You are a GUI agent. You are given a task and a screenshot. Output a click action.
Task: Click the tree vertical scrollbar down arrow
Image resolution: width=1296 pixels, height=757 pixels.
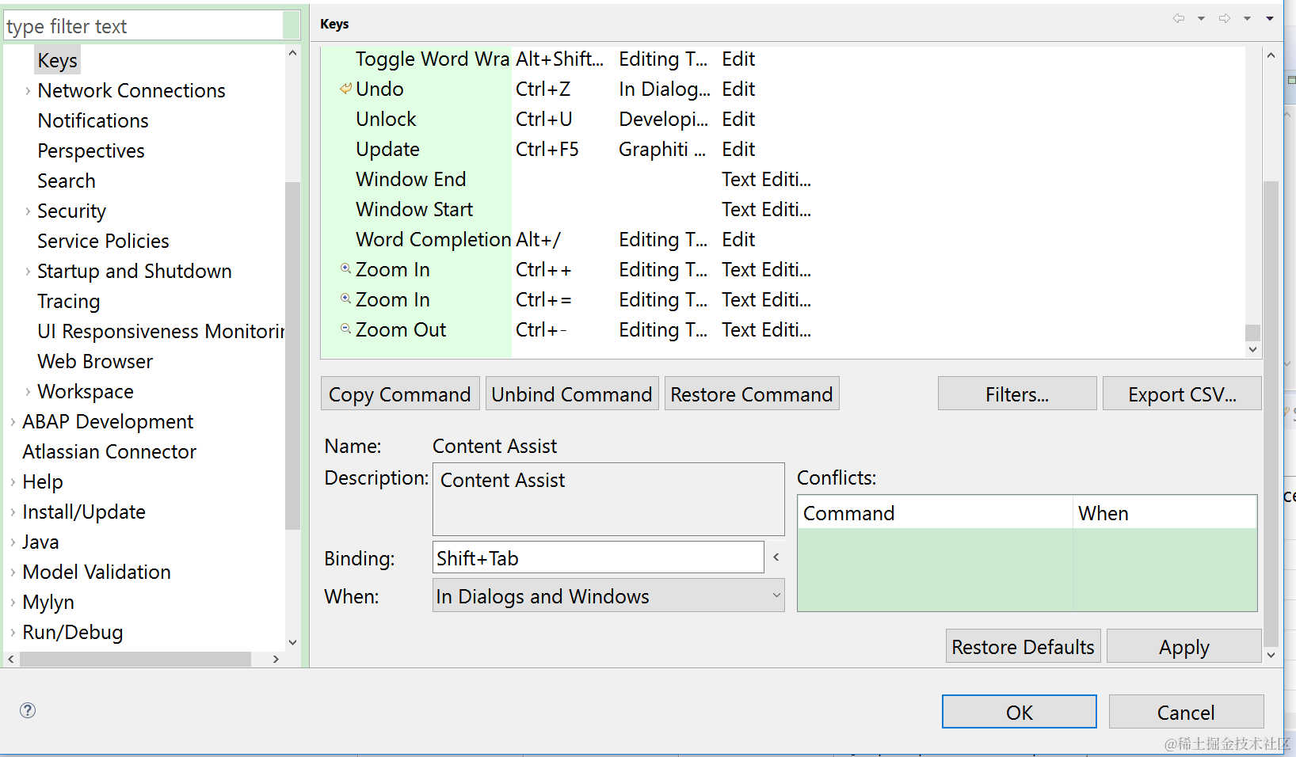pyautogui.click(x=293, y=643)
